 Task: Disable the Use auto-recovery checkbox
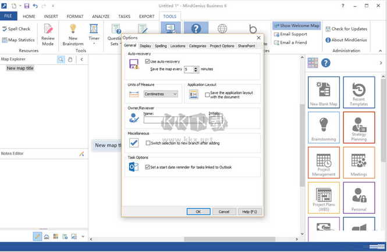[147, 61]
